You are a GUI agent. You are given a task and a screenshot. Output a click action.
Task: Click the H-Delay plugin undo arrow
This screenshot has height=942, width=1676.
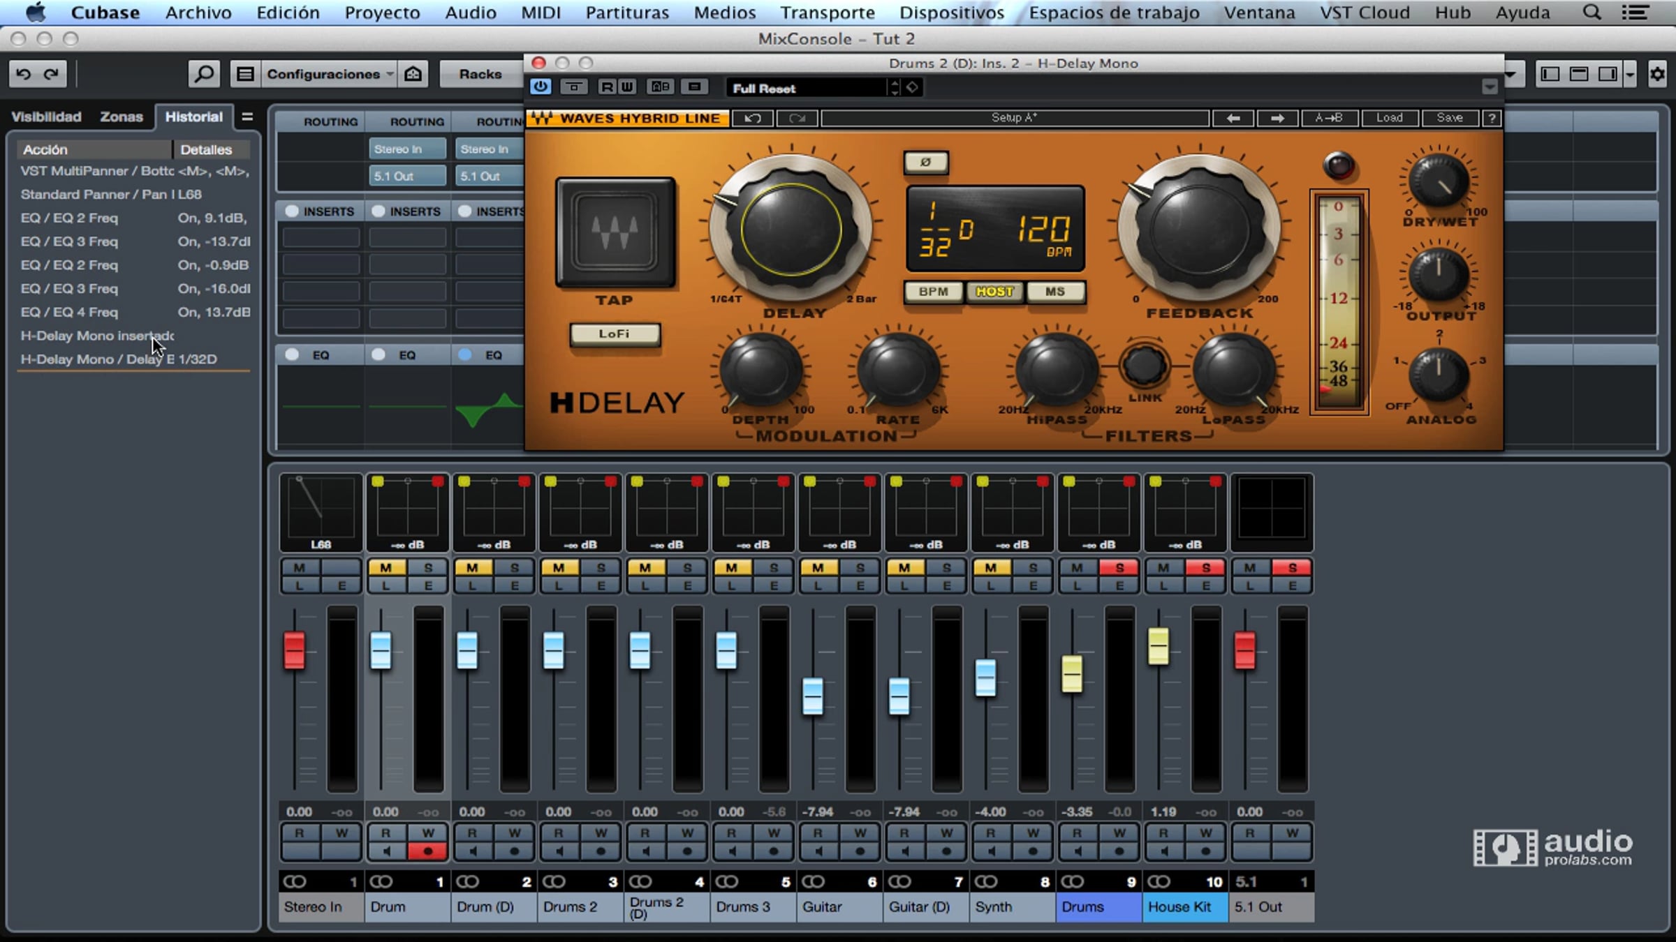click(752, 118)
